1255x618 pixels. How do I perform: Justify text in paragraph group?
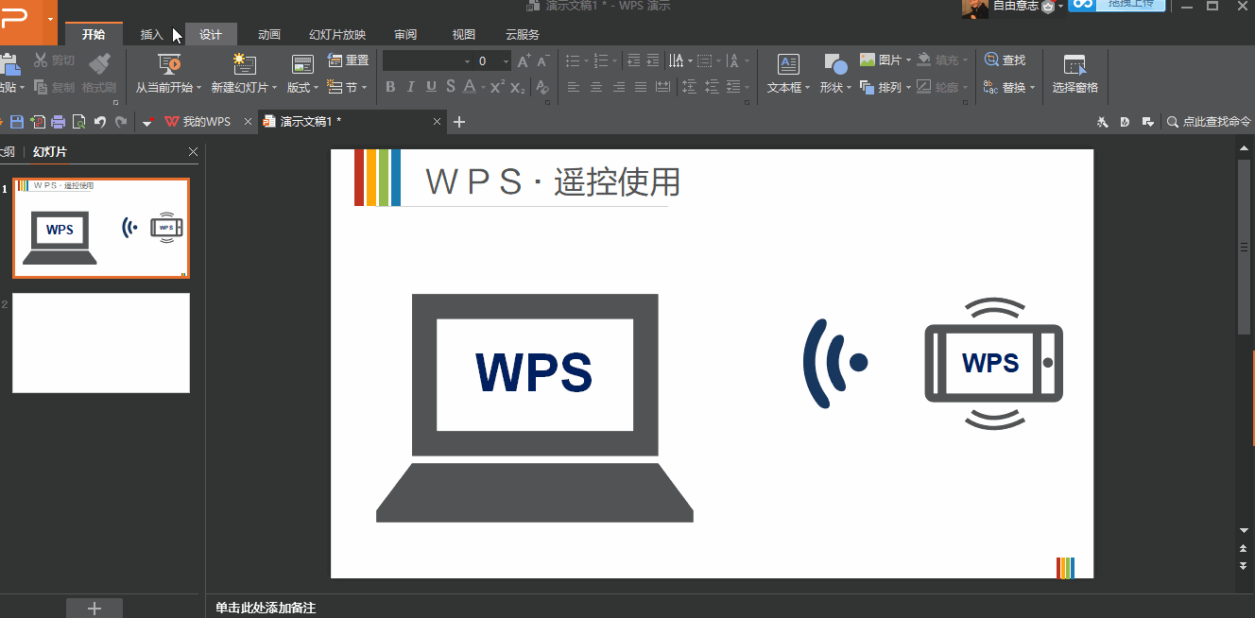[640, 87]
